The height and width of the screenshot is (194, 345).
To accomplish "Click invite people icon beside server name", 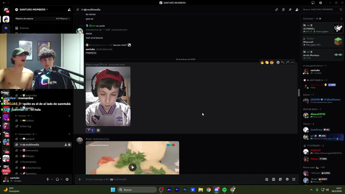I will [x=69, y=9].
